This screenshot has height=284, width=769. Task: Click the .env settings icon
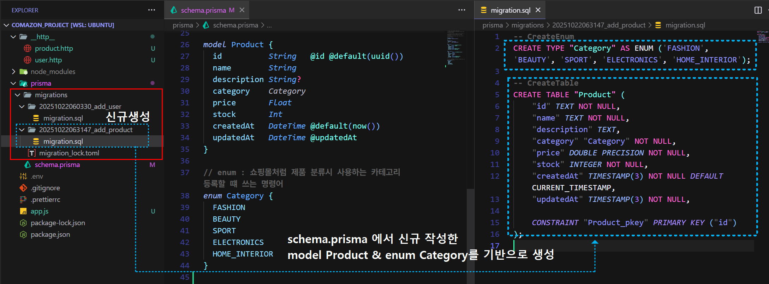[x=23, y=176]
